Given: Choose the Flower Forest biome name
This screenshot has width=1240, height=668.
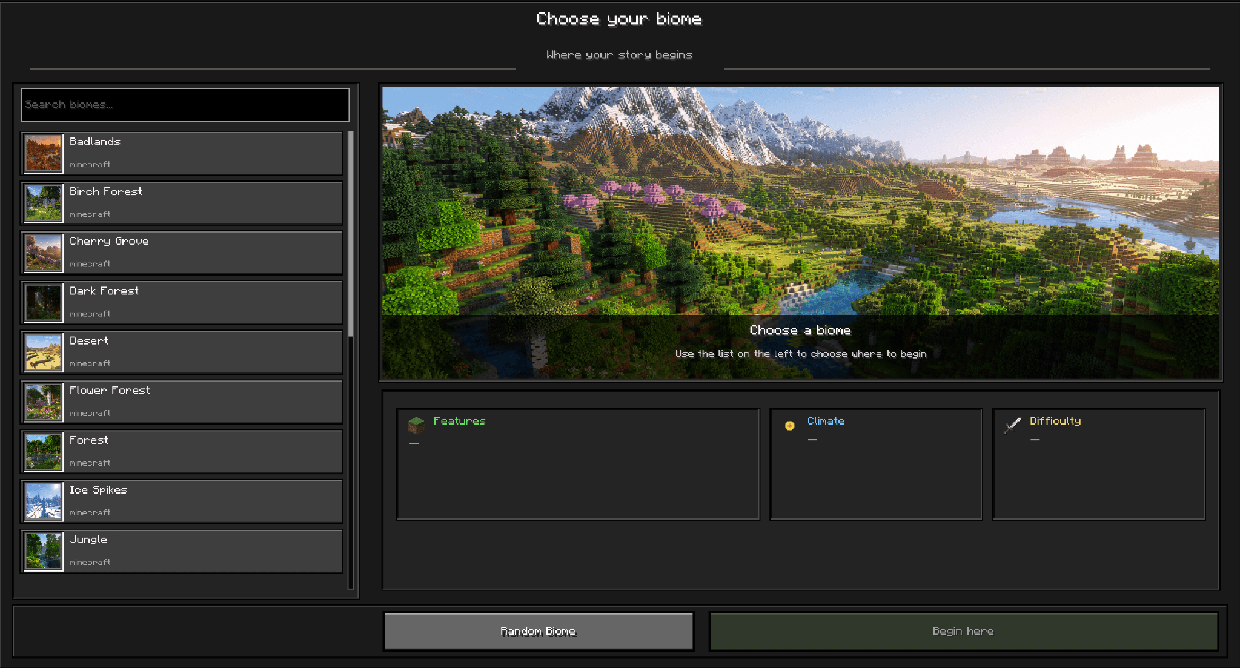Looking at the screenshot, I should 110,391.
